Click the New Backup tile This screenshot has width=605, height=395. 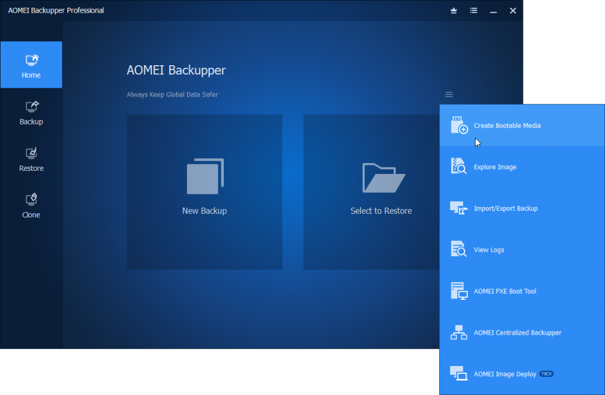(204, 192)
